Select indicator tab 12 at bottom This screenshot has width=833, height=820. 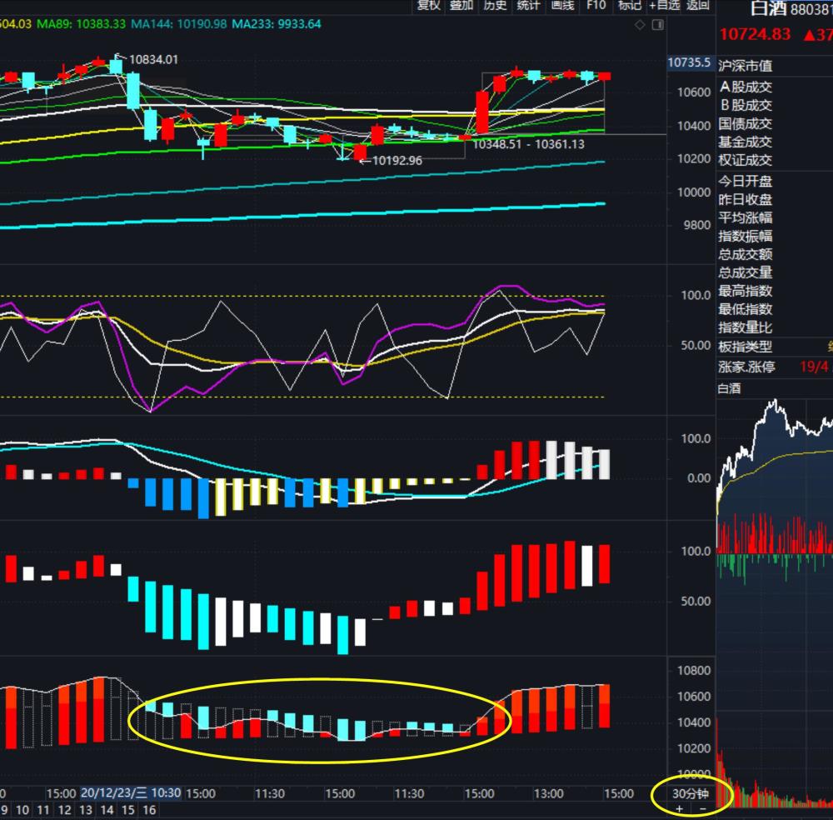tap(65, 810)
